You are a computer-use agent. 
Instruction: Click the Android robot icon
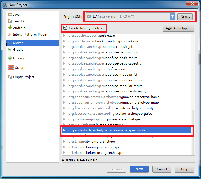[x=10, y=28]
